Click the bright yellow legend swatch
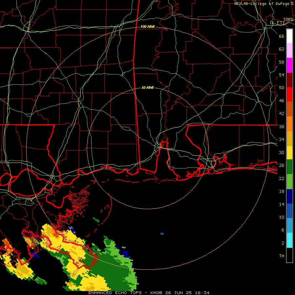Screen dimensions: 295x295 [289, 153]
